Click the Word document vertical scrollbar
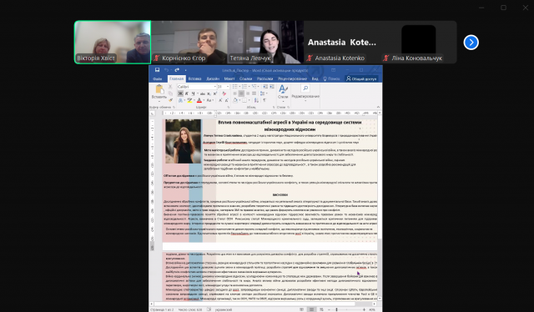The height and width of the screenshot is (312, 534). tap(380, 205)
